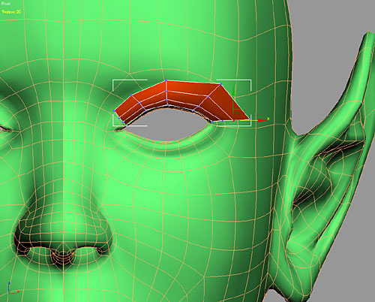Select the leftmost vertex of the red eyelid polygons
Image resolution: width=375 pixels, height=302 pixels.
[x=115, y=110]
